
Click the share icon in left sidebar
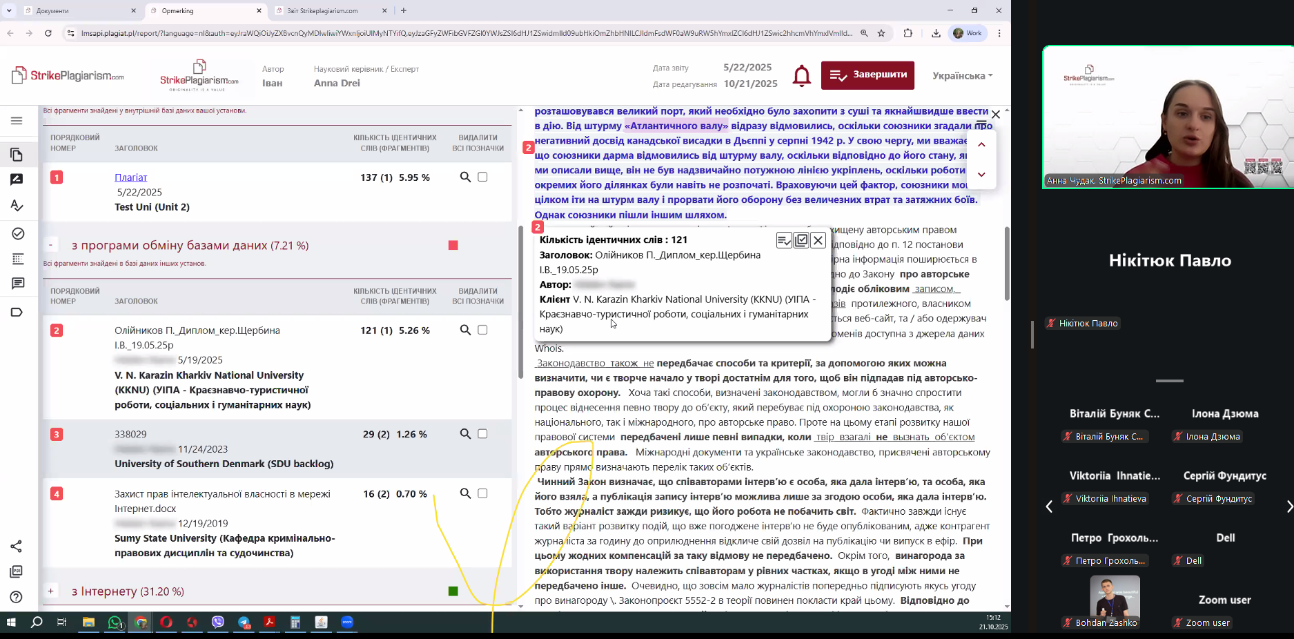pyautogui.click(x=17, y=547)
